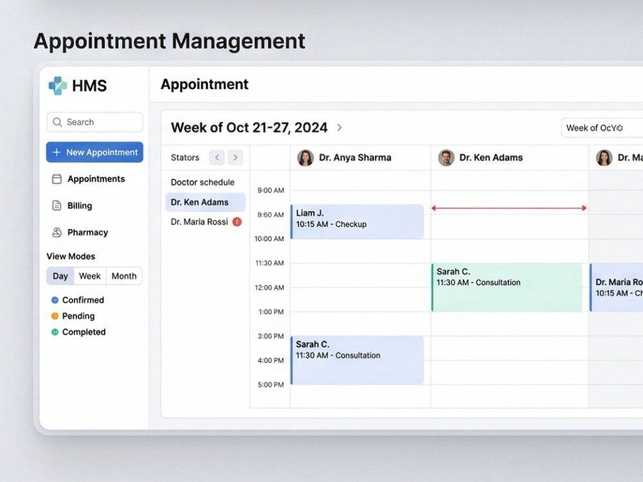
Task: Click the blue Confirmed status dot
Action: 55,300
